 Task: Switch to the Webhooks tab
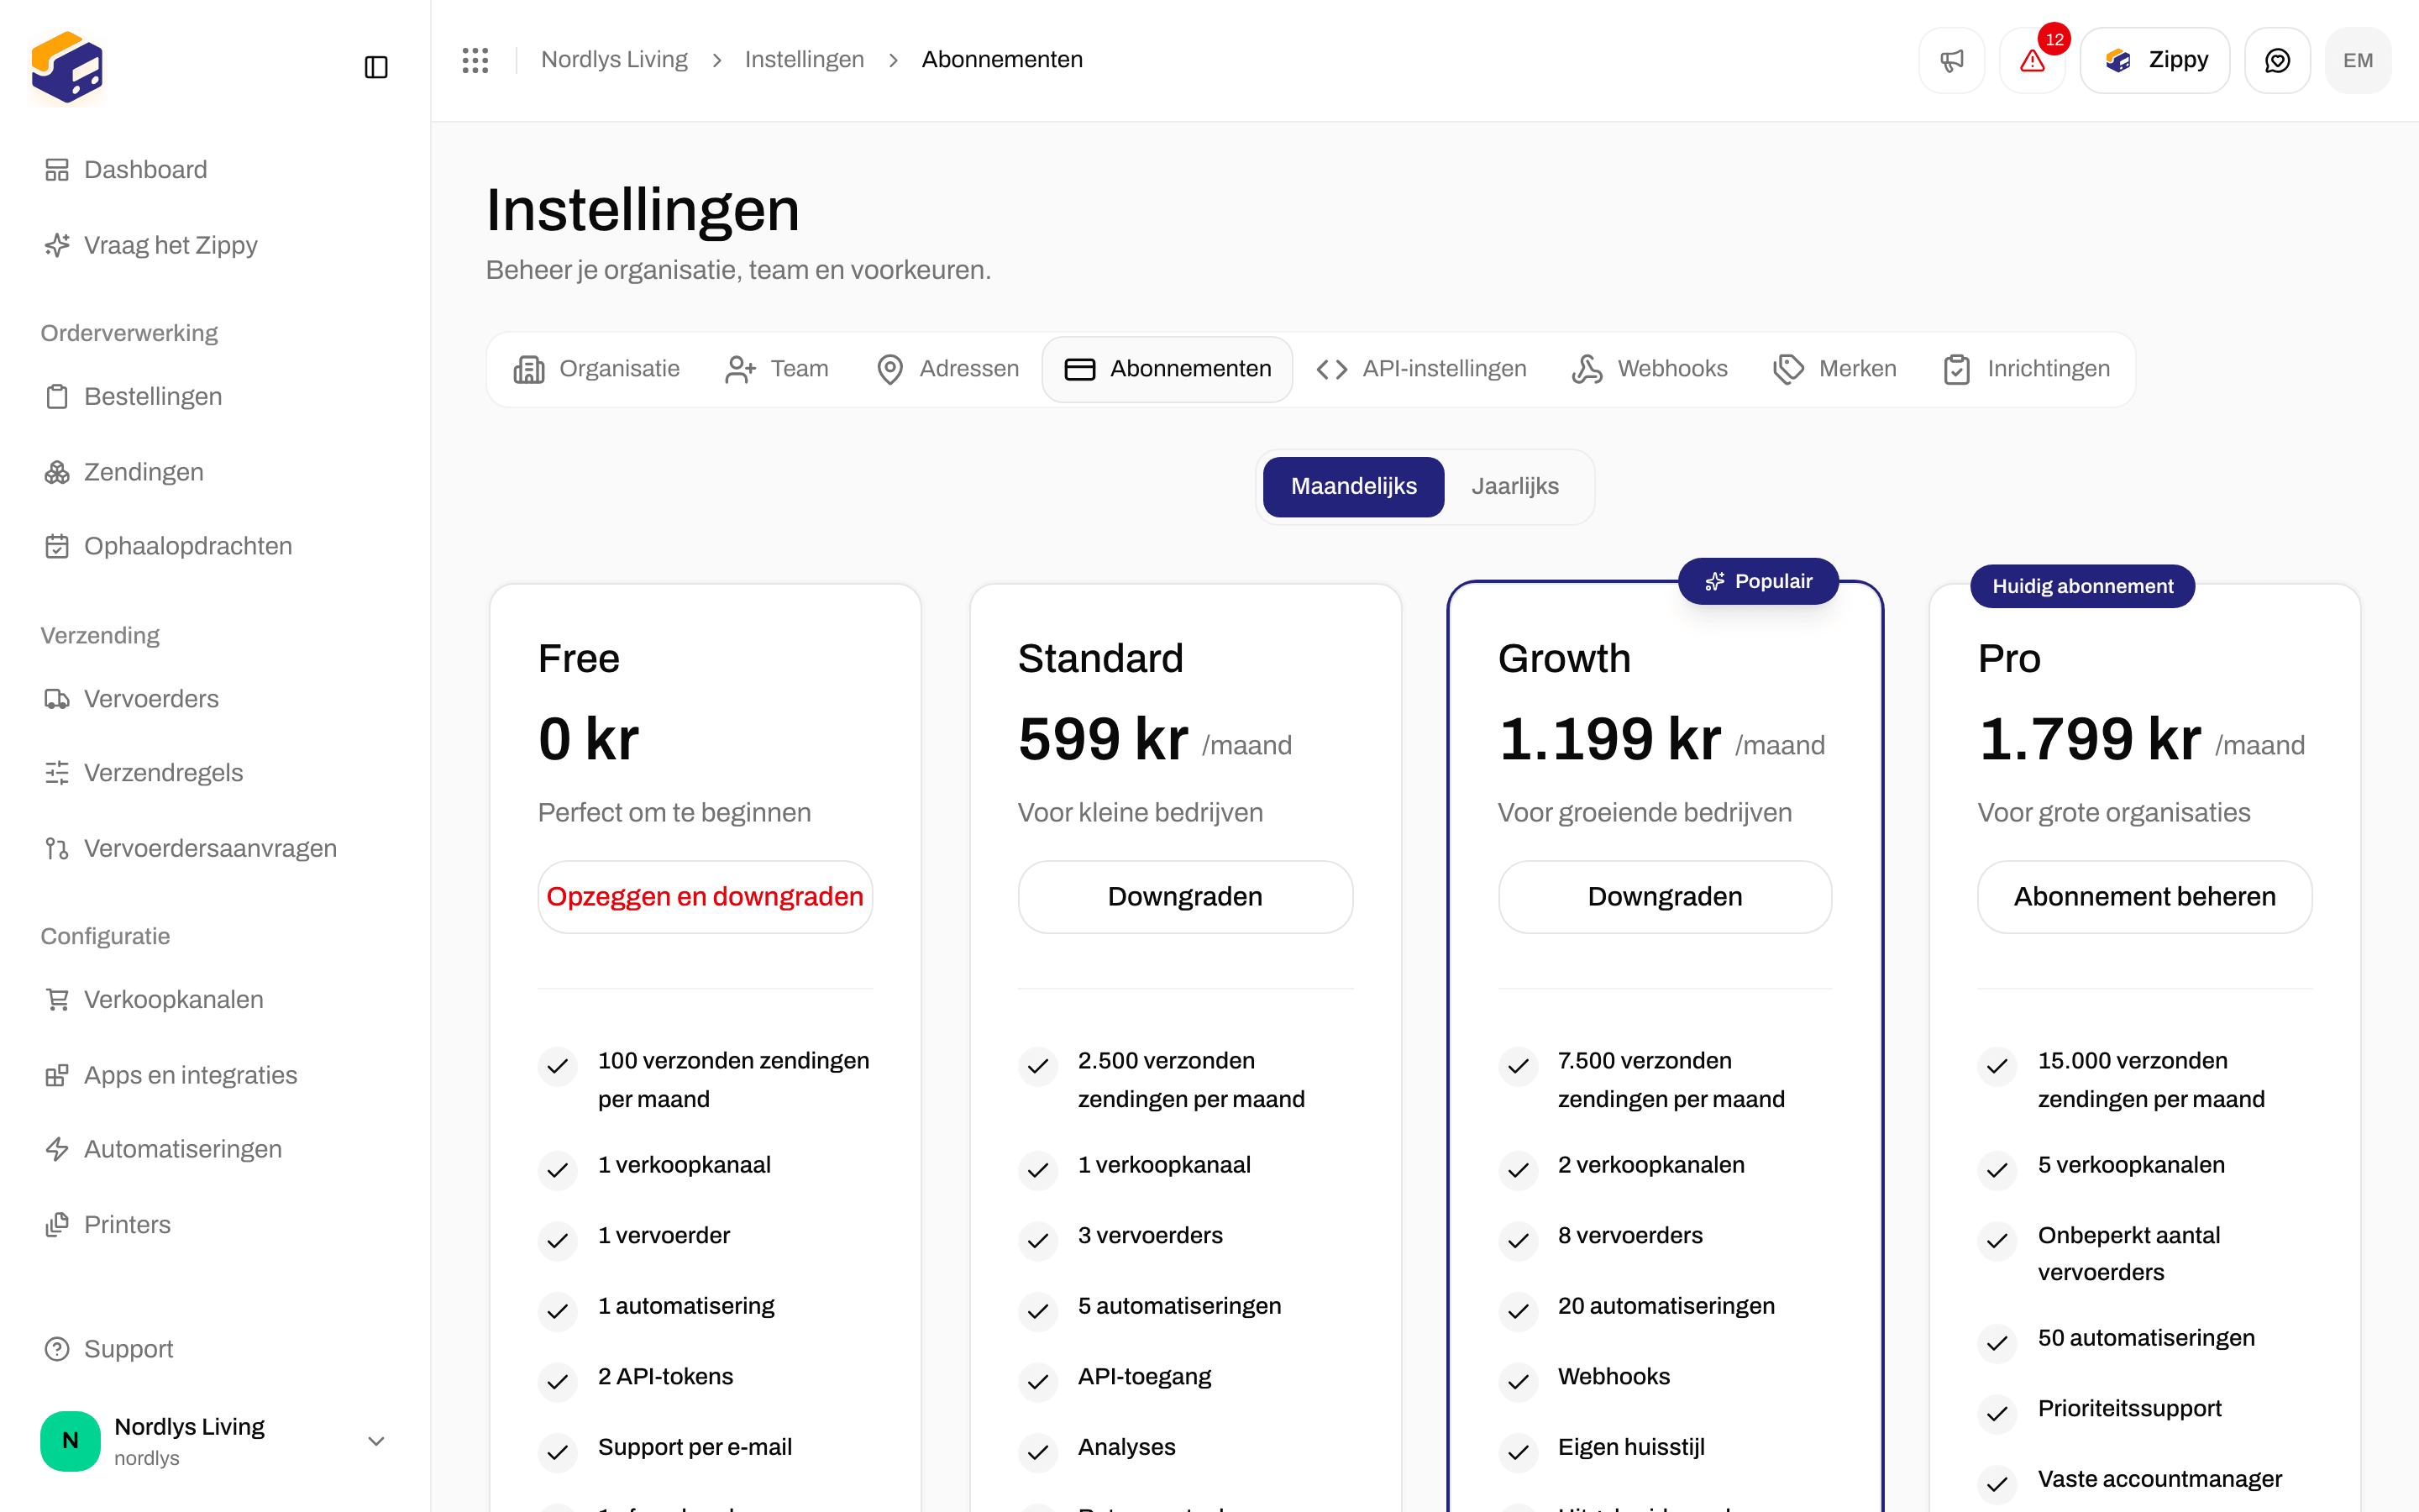(x=1650, y=369)
